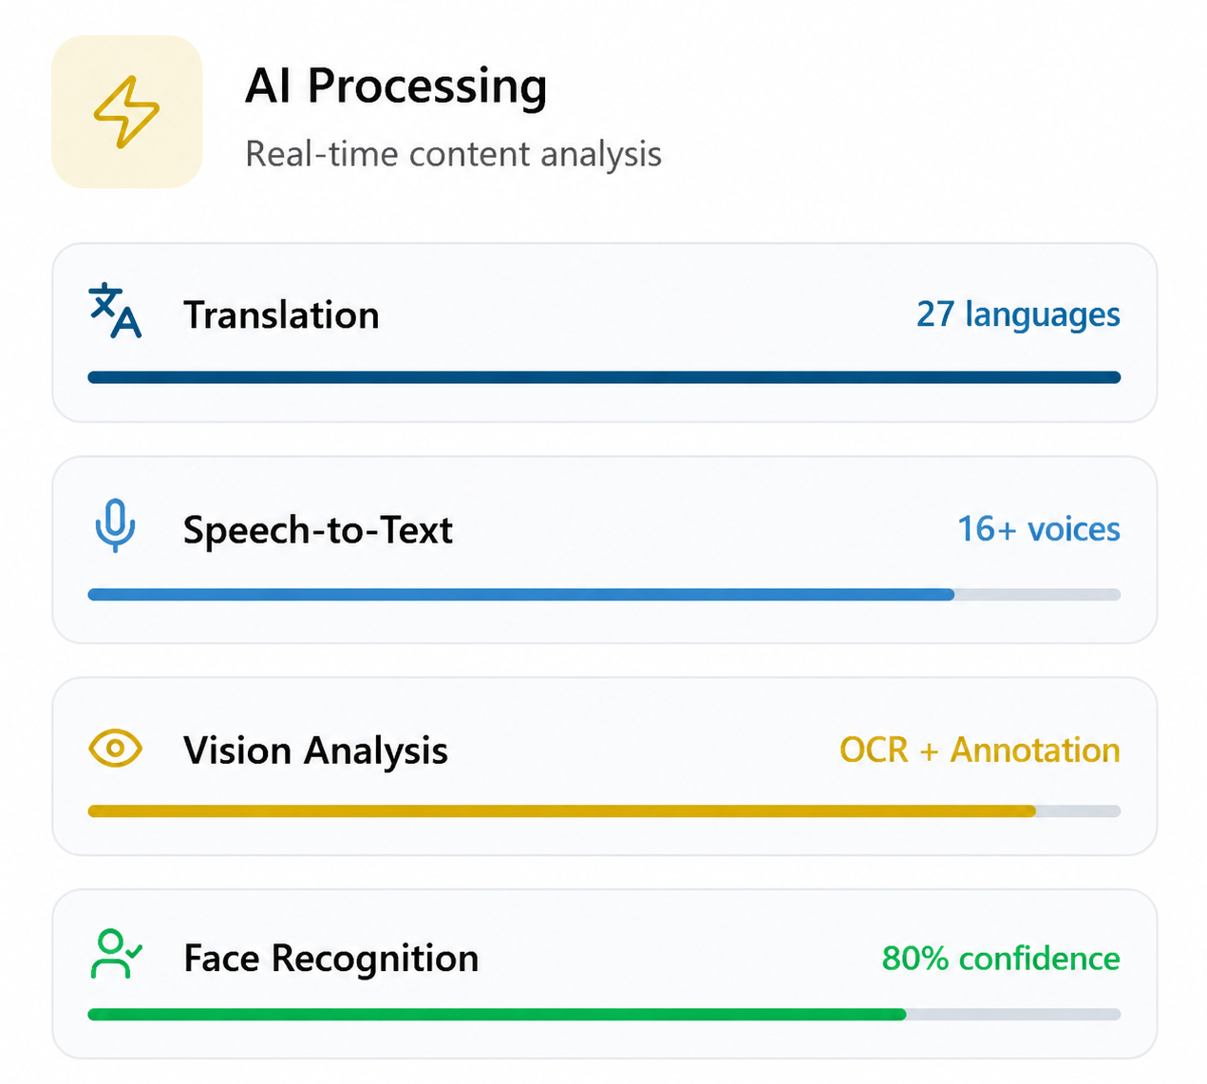This screenshot has height=1084, width=1207.
Task: Open the 16+ voices link
Action: point(1039,529)
